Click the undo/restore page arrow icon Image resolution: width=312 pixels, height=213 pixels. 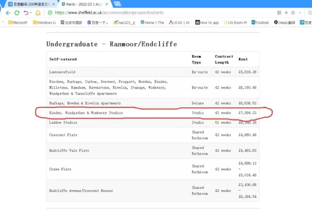[x=26, y=13]
